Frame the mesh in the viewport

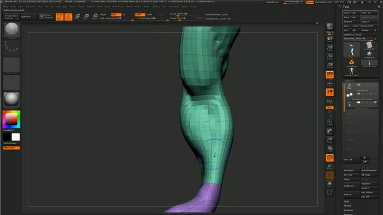pos(330,122)
